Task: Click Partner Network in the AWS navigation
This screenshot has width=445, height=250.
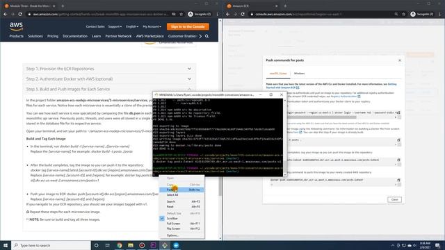Action: [x=118, y=36]
